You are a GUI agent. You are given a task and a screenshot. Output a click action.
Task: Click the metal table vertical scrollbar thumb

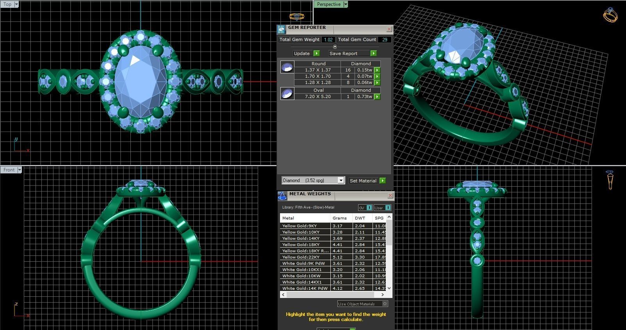tap(389, 232)
